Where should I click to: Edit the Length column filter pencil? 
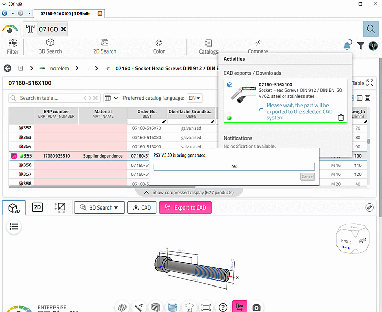(x=365, y=121)
